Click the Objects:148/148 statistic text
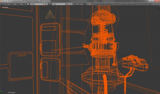Viewport: 160px width, 94px height. pyautogui.click(x=127, y=4)
